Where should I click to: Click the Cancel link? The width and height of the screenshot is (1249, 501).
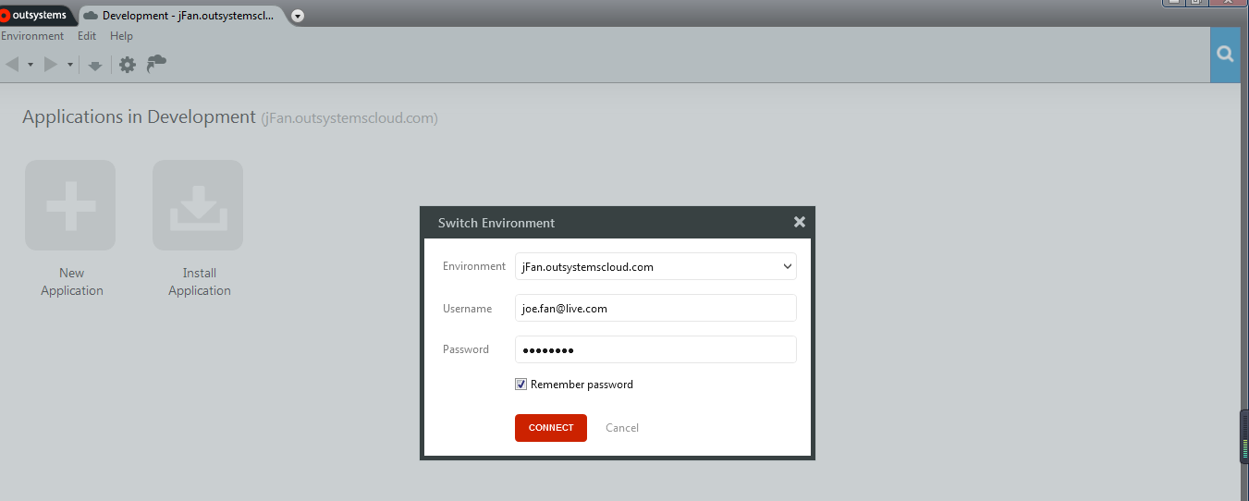[x=622, y=428]
